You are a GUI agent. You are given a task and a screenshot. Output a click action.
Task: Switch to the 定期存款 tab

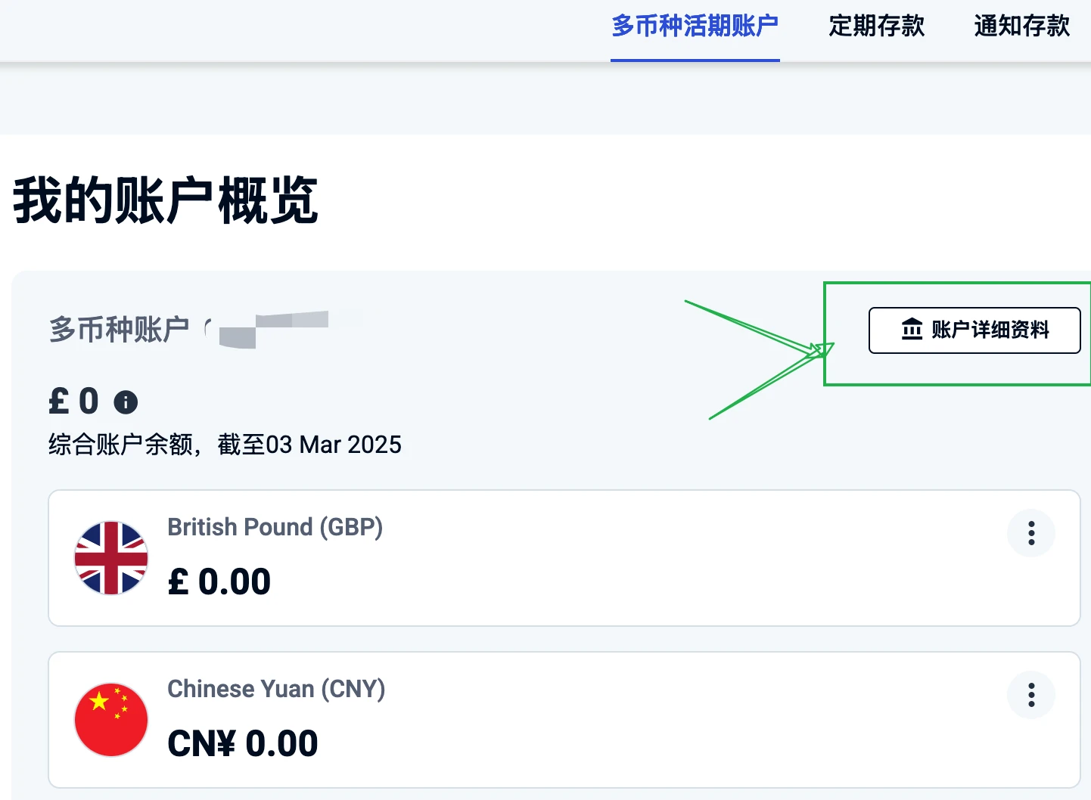coord(877,26)
